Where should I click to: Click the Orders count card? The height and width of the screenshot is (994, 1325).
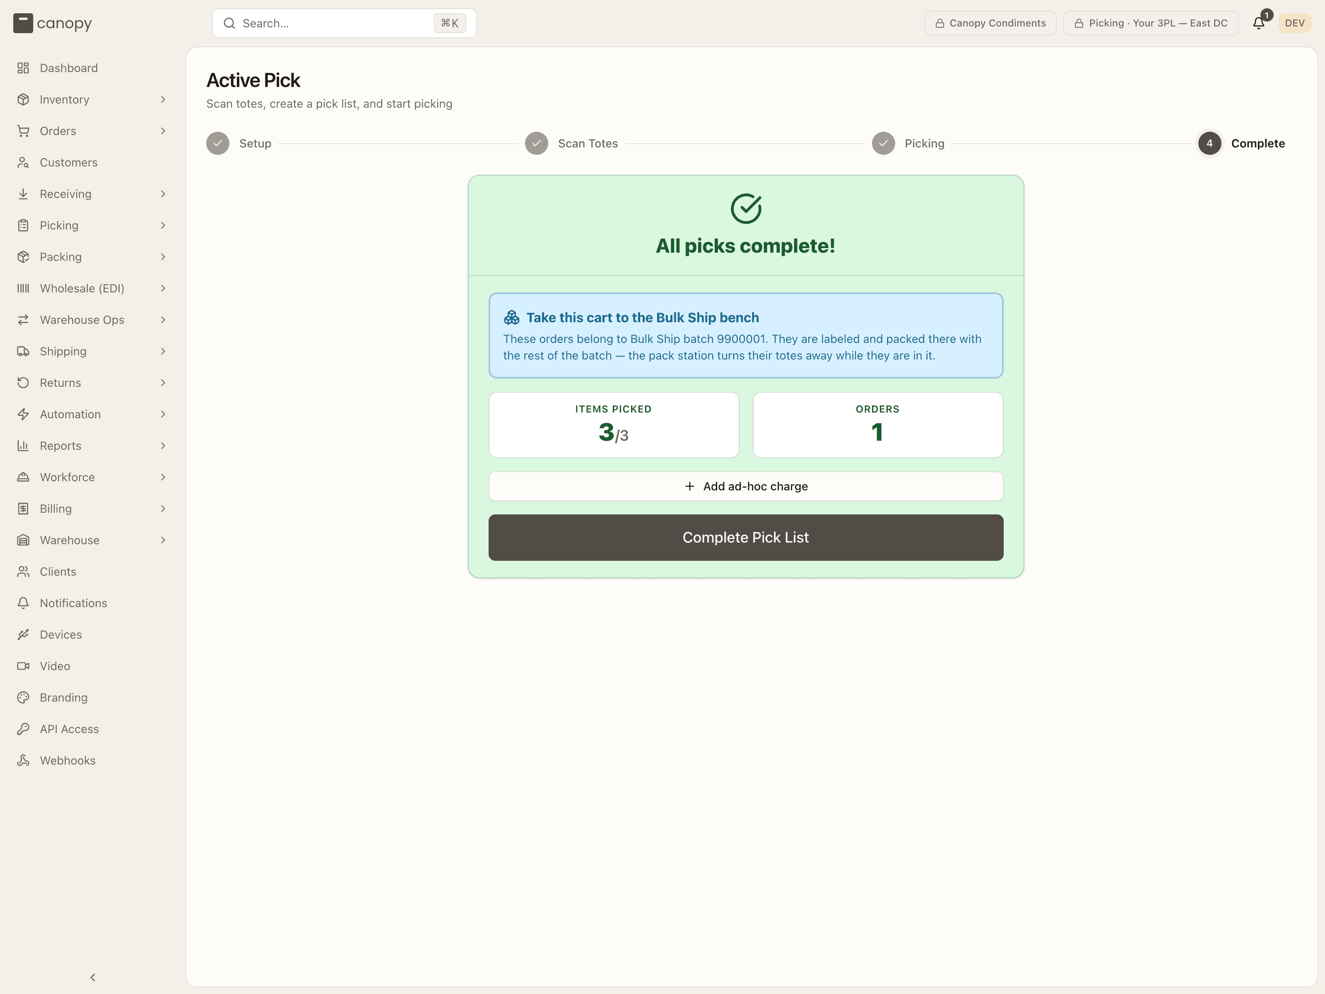(877, 425)
